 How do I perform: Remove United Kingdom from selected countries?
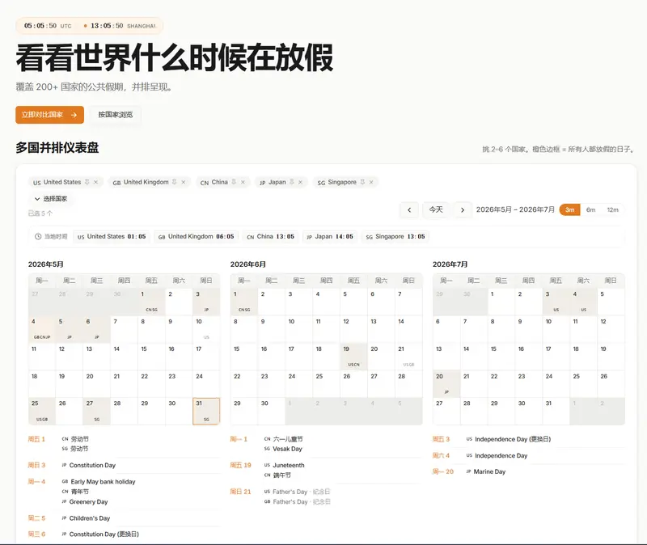(184, 182)
